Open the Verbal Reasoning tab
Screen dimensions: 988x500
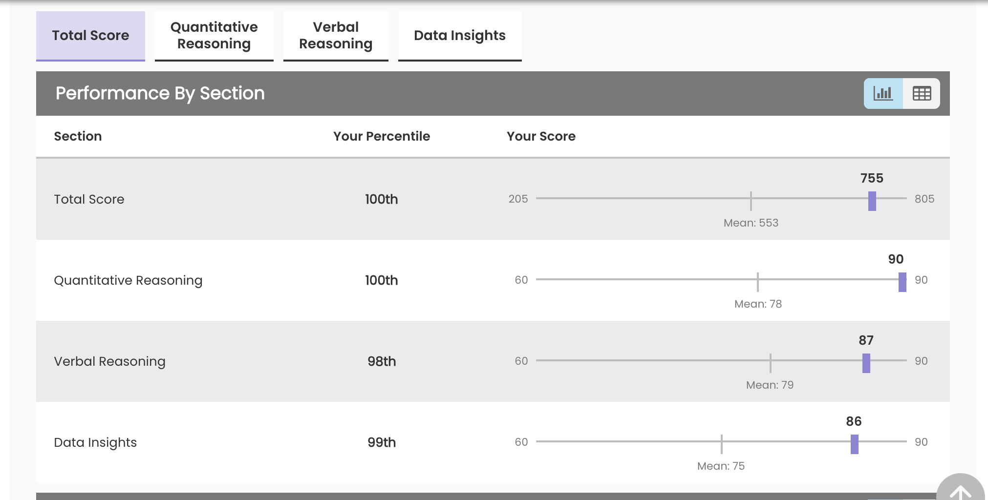(336, 36)
